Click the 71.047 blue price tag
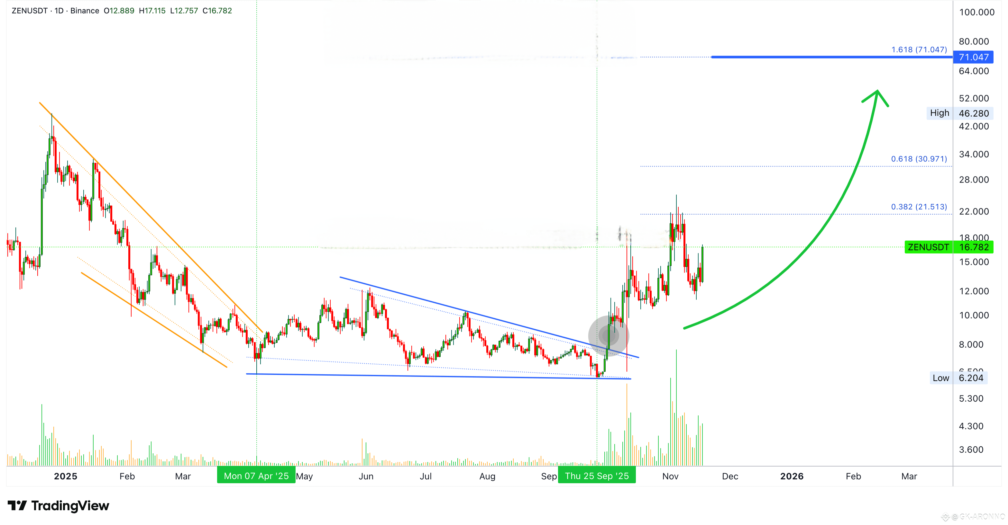Viewport: 1008px width, 525px height. point(973,58)
